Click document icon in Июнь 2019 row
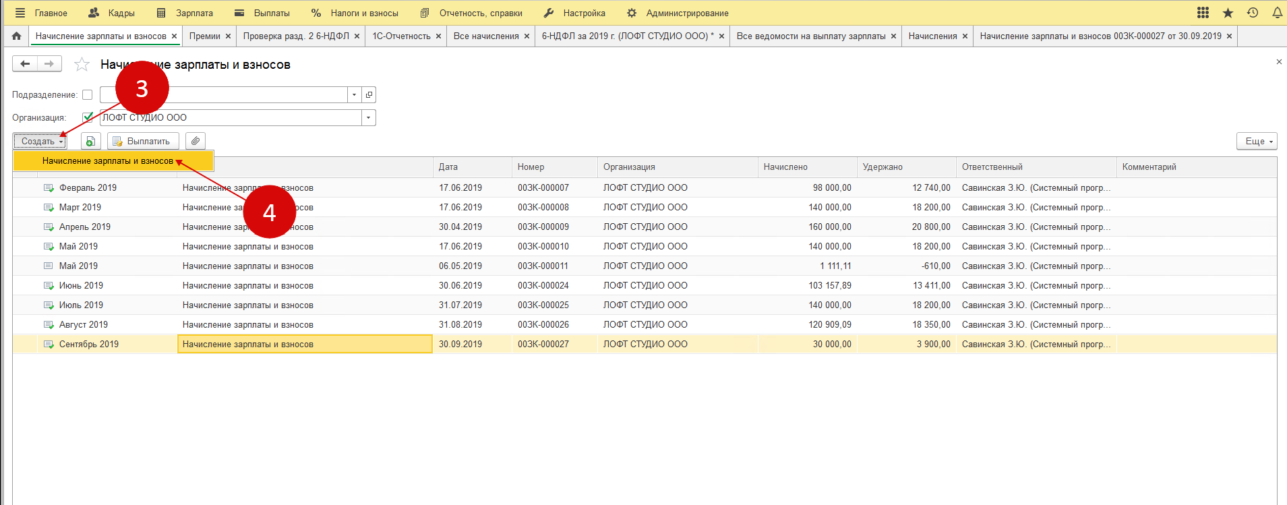This screenshot has height=505, width=1287. (x=49, y=286)
